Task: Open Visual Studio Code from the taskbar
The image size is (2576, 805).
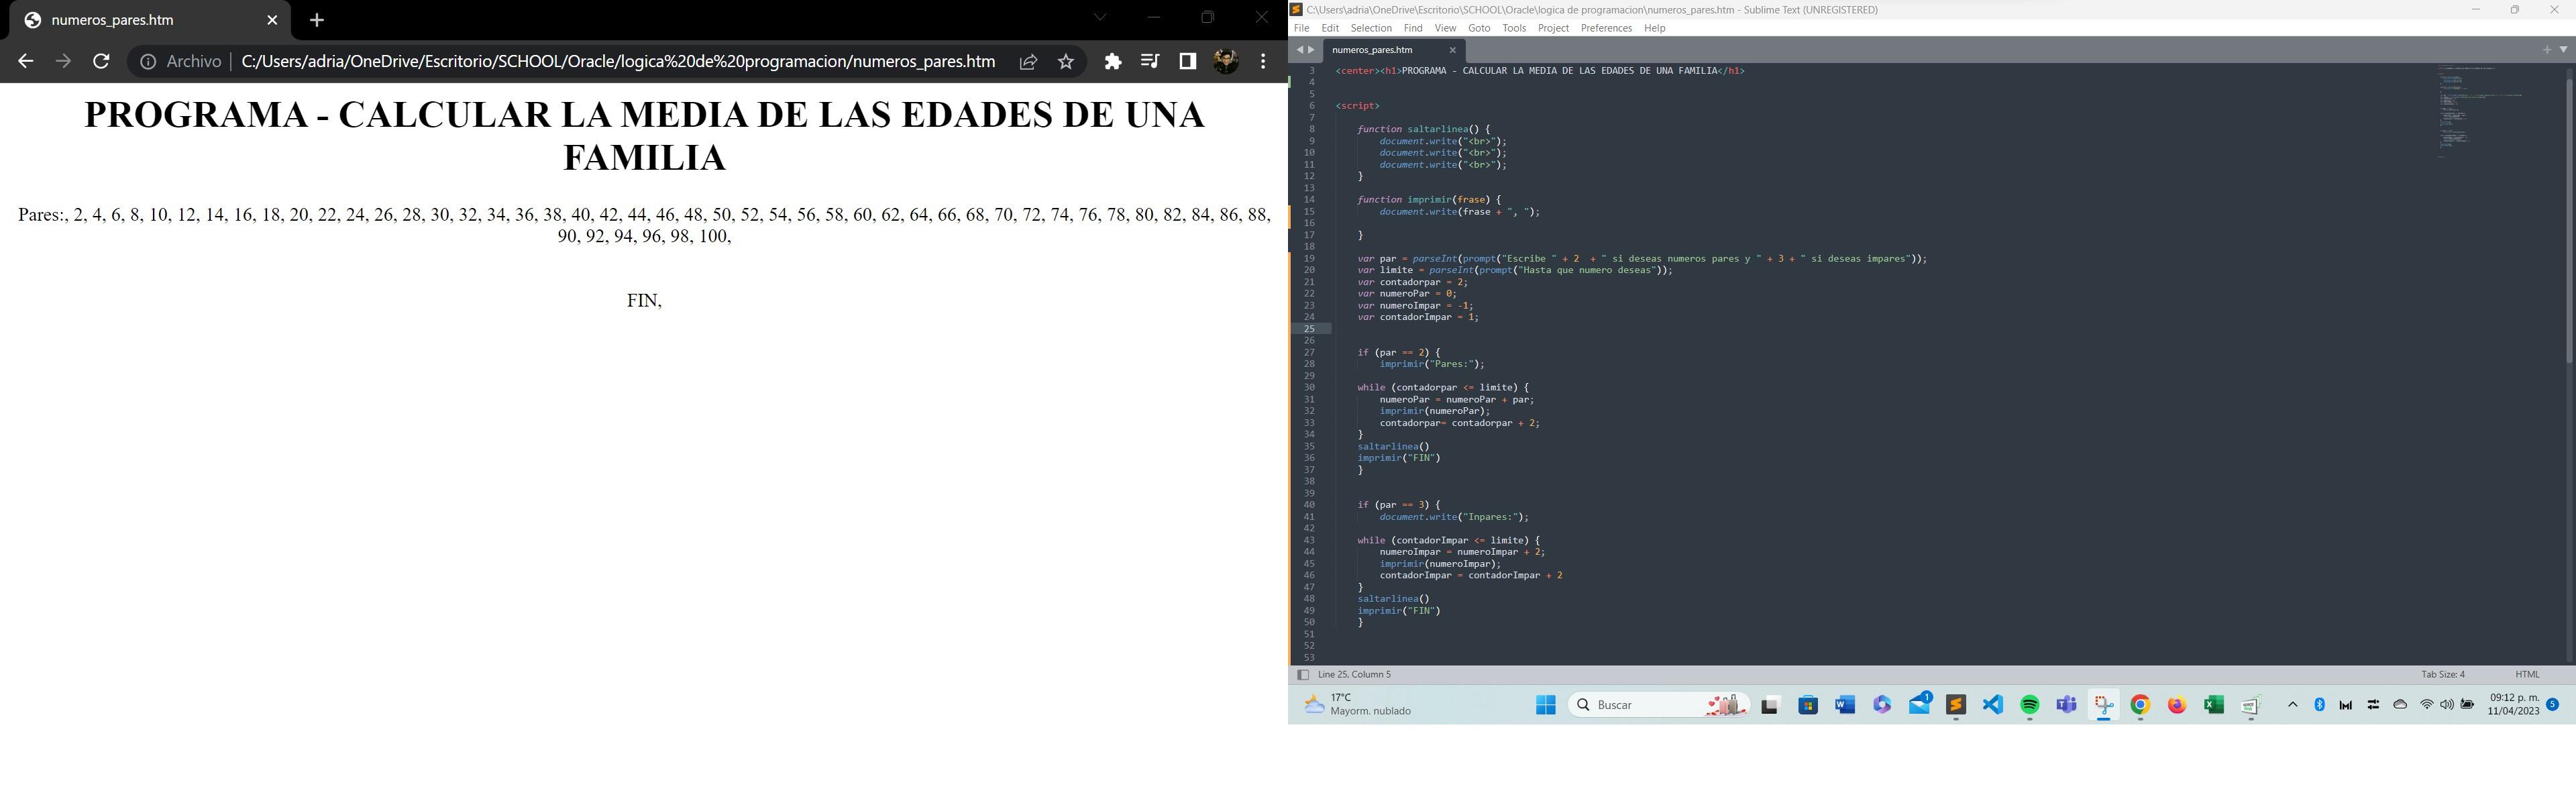Action: tap(1993, 705)
